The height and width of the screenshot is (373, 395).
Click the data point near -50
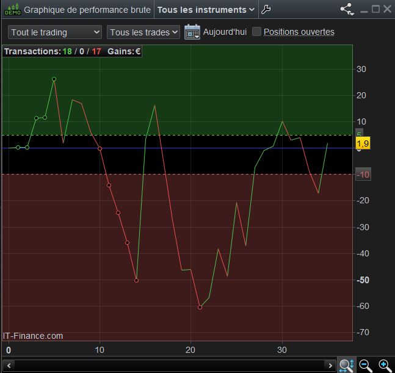137,280
